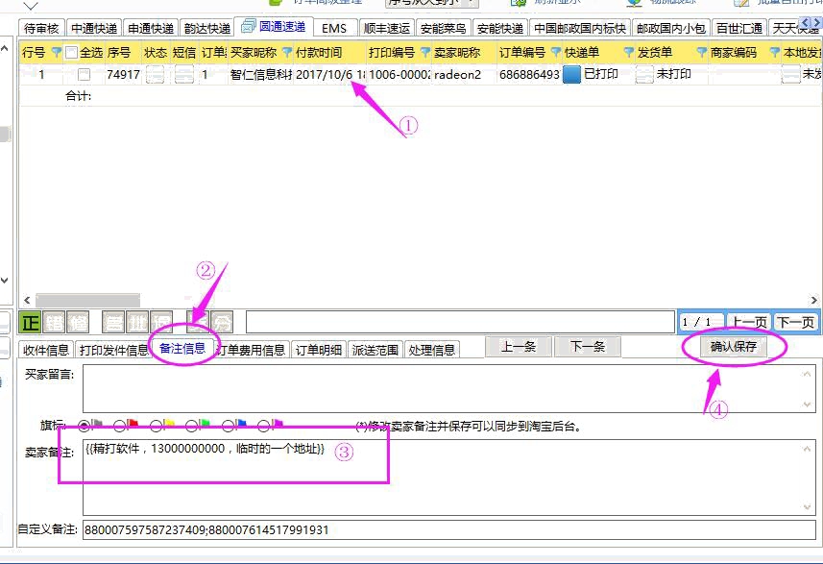Check the 全选 select-all checkbox
The width and height of the screenshot is (823, 564).
pos(71,53)
